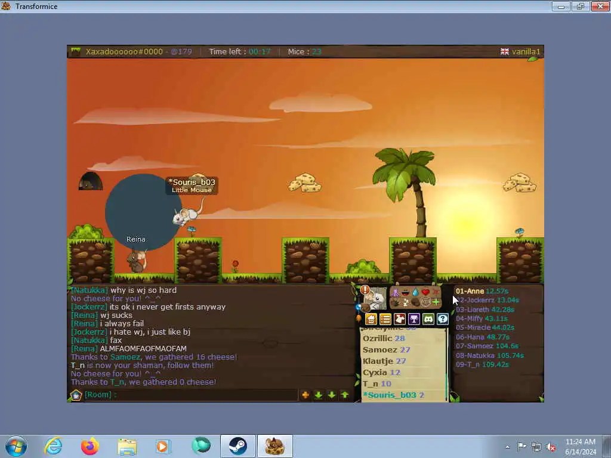611x458 pixels.
Task: Click the orange plus chat icon
Action: [x=305, y=395]
